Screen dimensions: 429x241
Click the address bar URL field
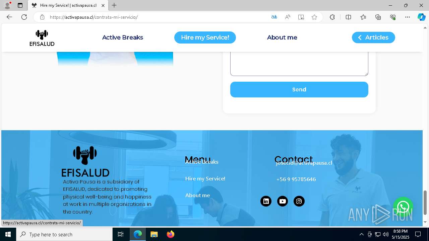[x=158, y=17]
